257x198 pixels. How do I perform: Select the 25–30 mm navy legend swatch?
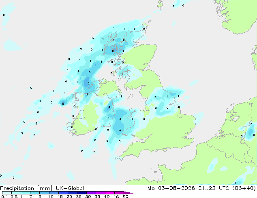coord(82,193)
